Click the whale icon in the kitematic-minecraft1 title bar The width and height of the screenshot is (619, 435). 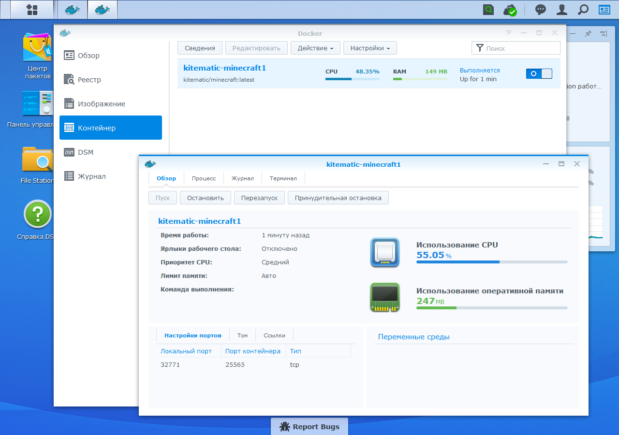click(x=150, y=164)
